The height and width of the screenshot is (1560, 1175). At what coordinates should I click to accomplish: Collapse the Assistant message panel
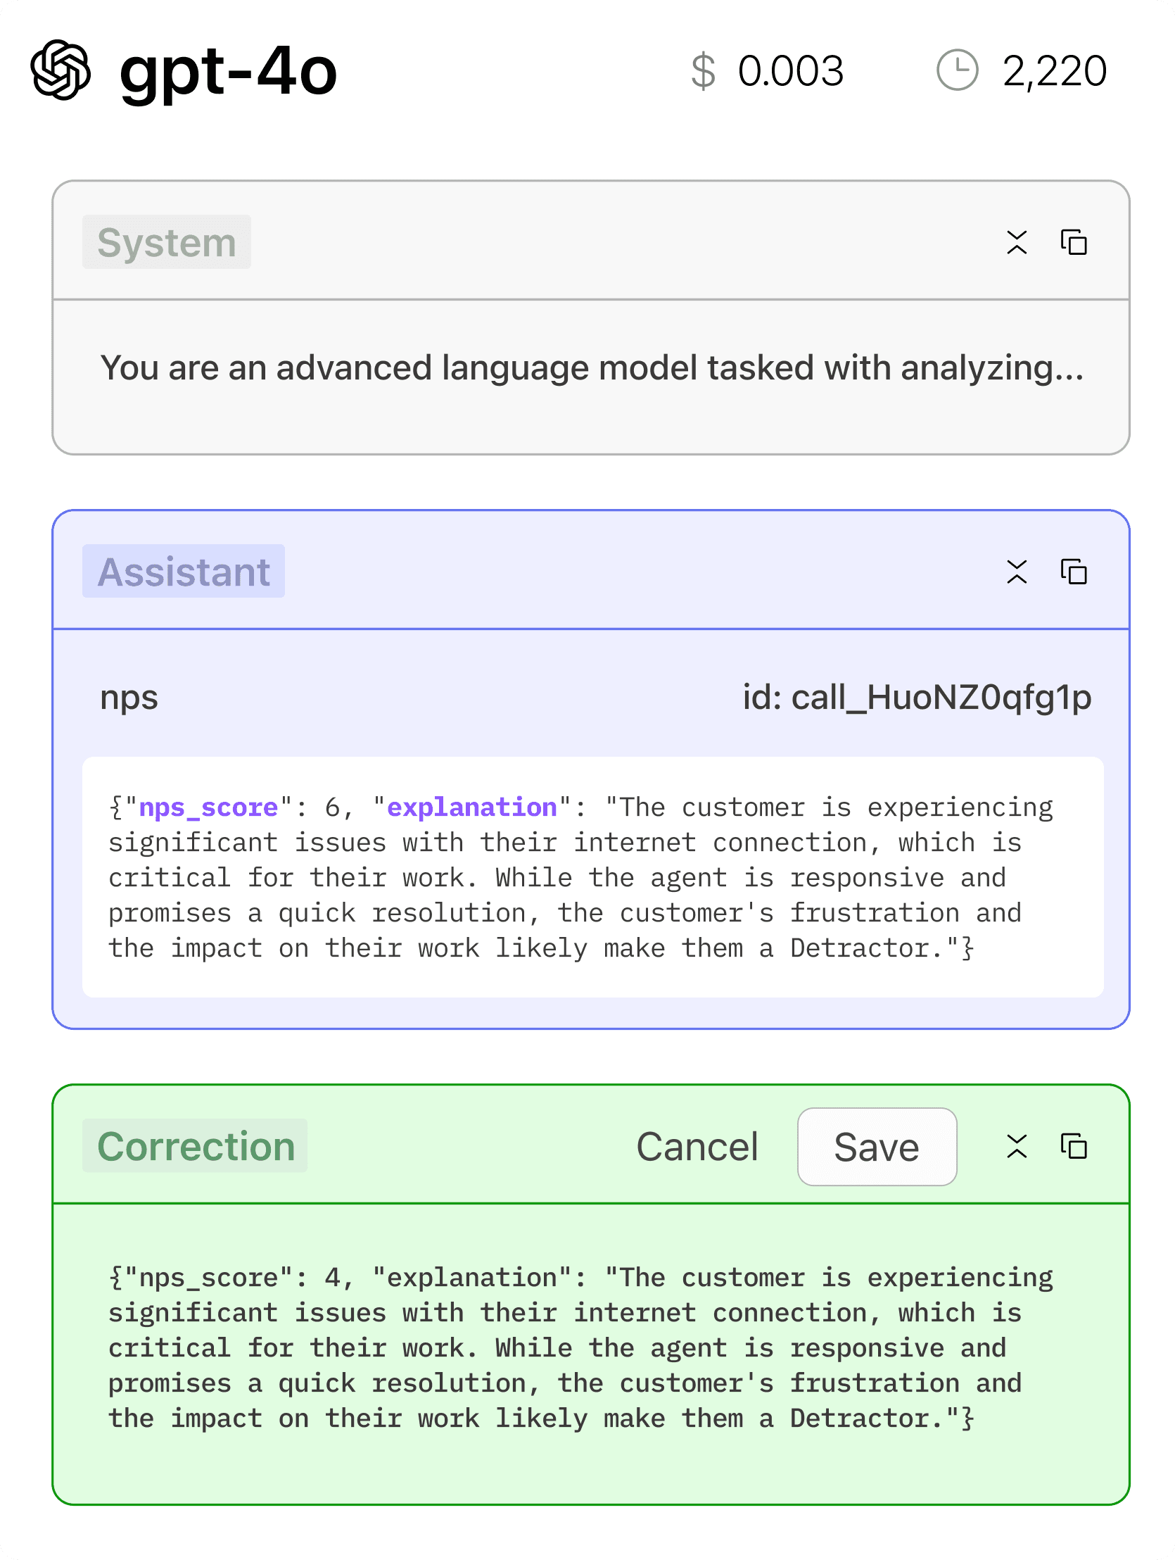(1017, 571)
